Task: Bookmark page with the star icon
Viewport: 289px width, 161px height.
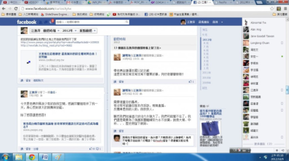Action: tap(272, 8)
